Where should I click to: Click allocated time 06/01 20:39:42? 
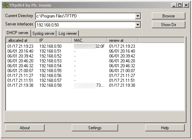[20, 56]
